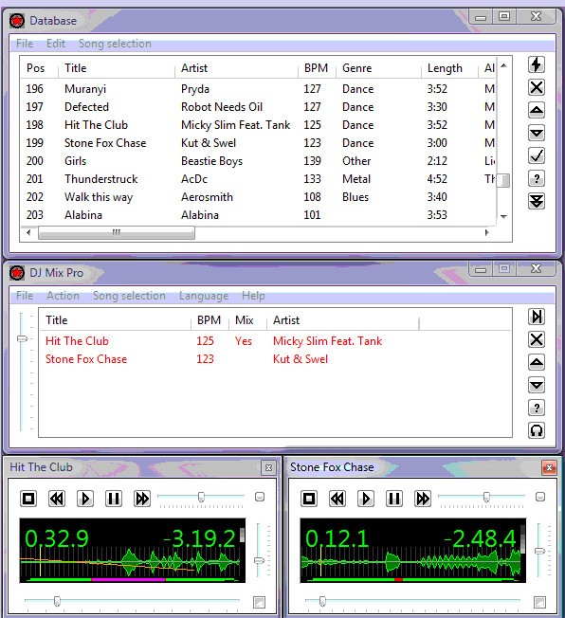565x618 pixels.
Task: Adjust volume slider in Stone Fox Chase player
Action: tap(539, 550)
